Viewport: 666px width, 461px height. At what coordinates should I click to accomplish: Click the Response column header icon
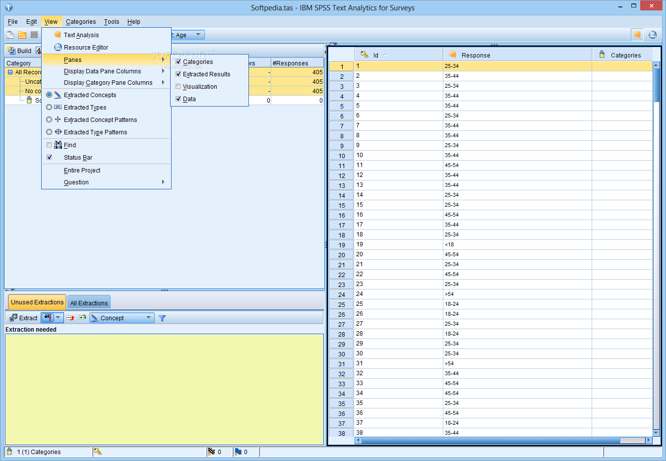pos(453,55)
